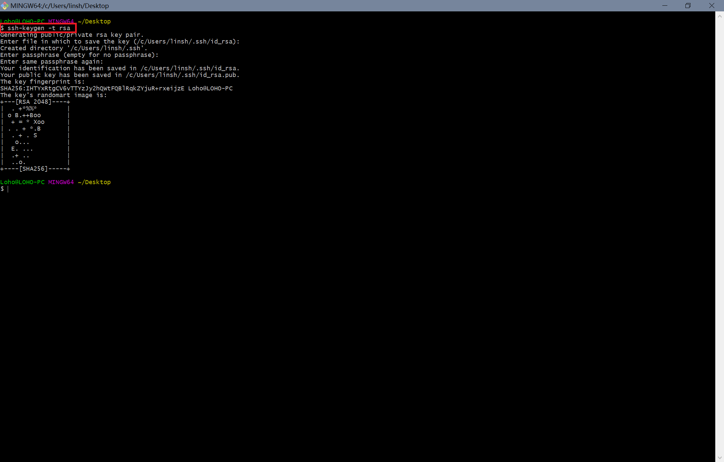Image resolution: width=724 pixels, height=462 pixels.
Task: Click the SHA256 key fingerprint line
Action: point(116,88)
